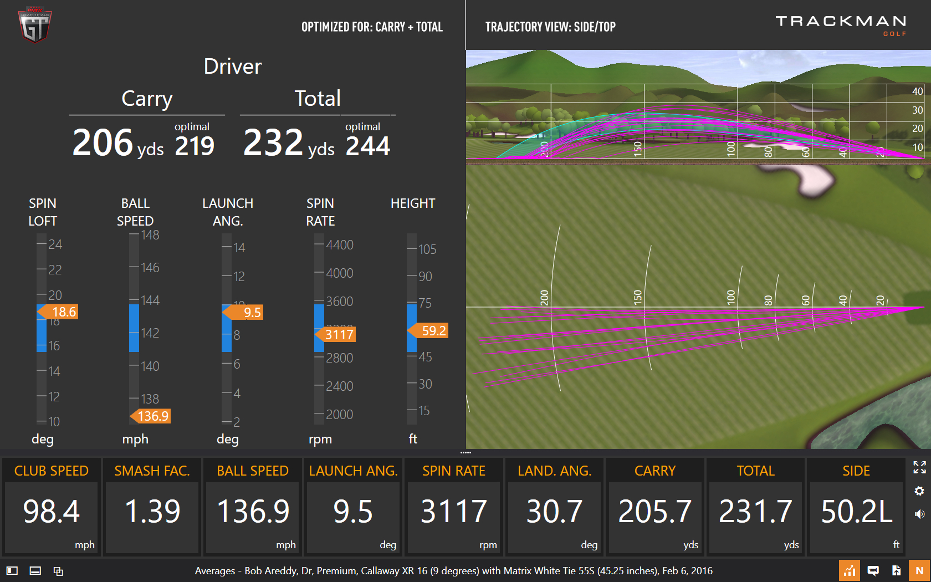Click the SPIN LOFT 18.6 orange marker

[58, 312]
